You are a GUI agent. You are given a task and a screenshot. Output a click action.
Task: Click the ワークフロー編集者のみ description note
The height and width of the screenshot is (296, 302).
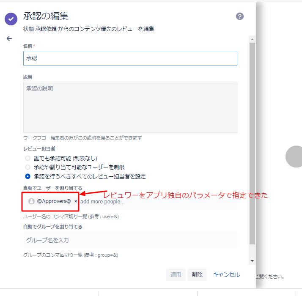pos(82,138)
